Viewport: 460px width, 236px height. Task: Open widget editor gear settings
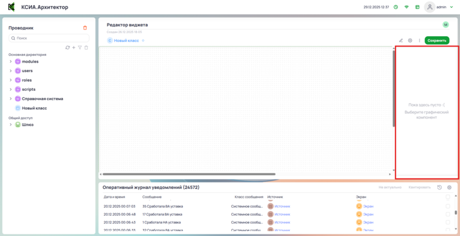click(x=410, y=41)
